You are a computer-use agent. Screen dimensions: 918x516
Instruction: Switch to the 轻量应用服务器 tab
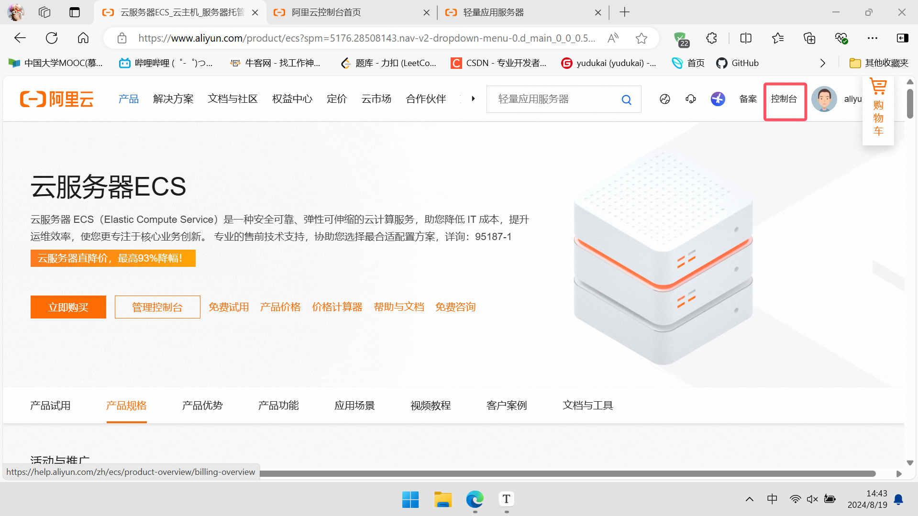(523, 12)
